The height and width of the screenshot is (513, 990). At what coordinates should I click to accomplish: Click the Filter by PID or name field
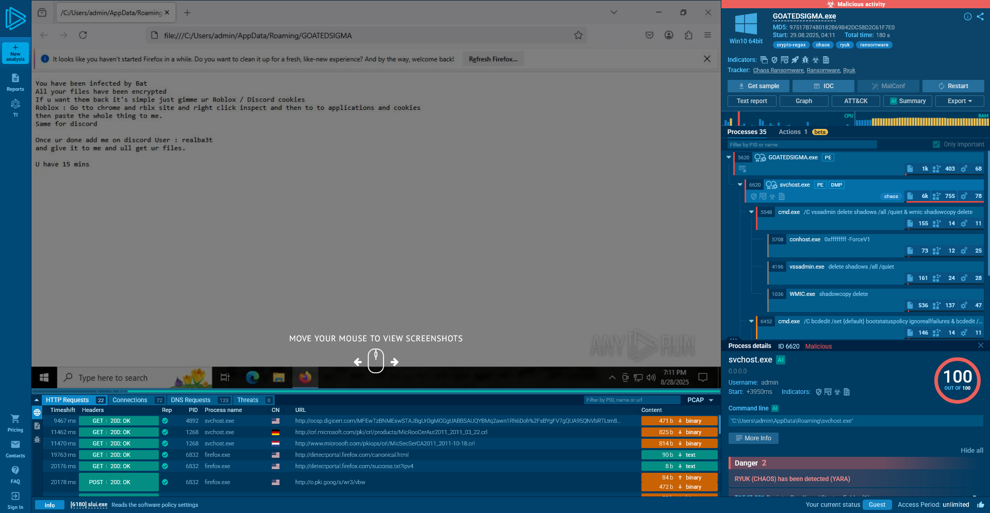(802, 144)
